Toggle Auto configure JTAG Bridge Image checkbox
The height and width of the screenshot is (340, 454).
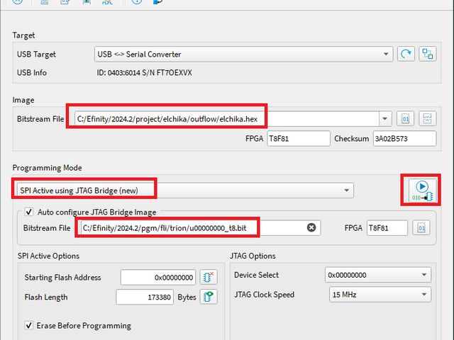click(29, 212)
